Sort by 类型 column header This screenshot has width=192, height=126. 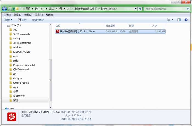pyautogui.click(x=131, y=26)
